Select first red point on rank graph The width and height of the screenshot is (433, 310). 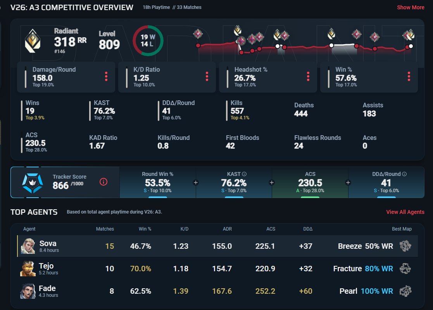click(198, 46)
